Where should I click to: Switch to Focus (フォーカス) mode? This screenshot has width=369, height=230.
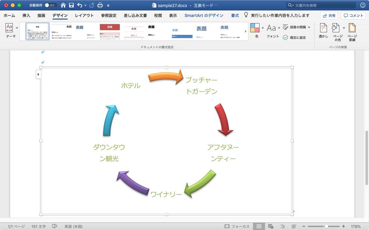237,226
